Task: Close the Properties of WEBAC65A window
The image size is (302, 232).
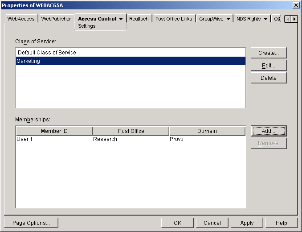Action: point(296,5)
